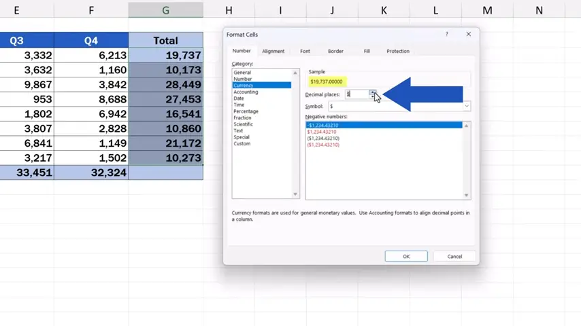The height and width of the screenshot is (326, 581).
Task: Go to the Border tab
Action: (x=335, y=51)
